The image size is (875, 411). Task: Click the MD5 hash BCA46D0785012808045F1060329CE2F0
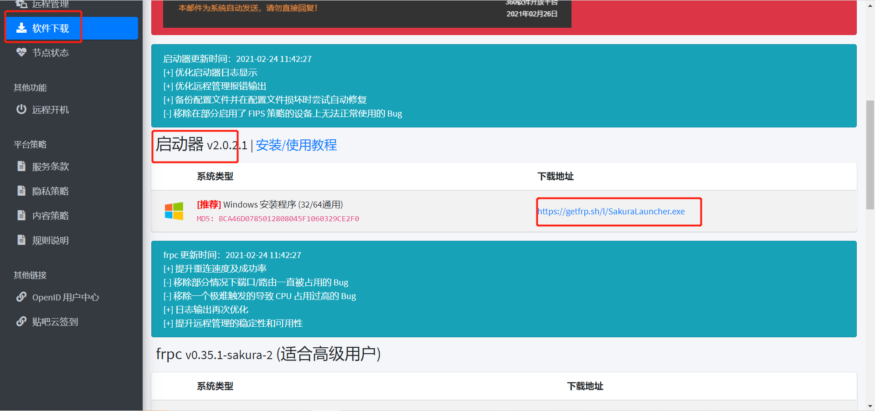[x=289, y=219]
